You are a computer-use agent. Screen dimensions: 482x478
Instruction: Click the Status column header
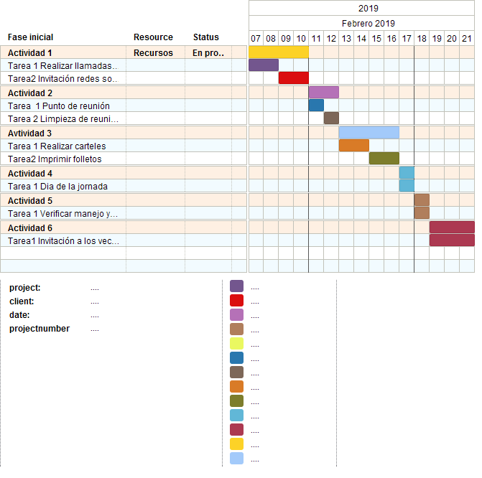pyautogui.click(x=205, y=37)
